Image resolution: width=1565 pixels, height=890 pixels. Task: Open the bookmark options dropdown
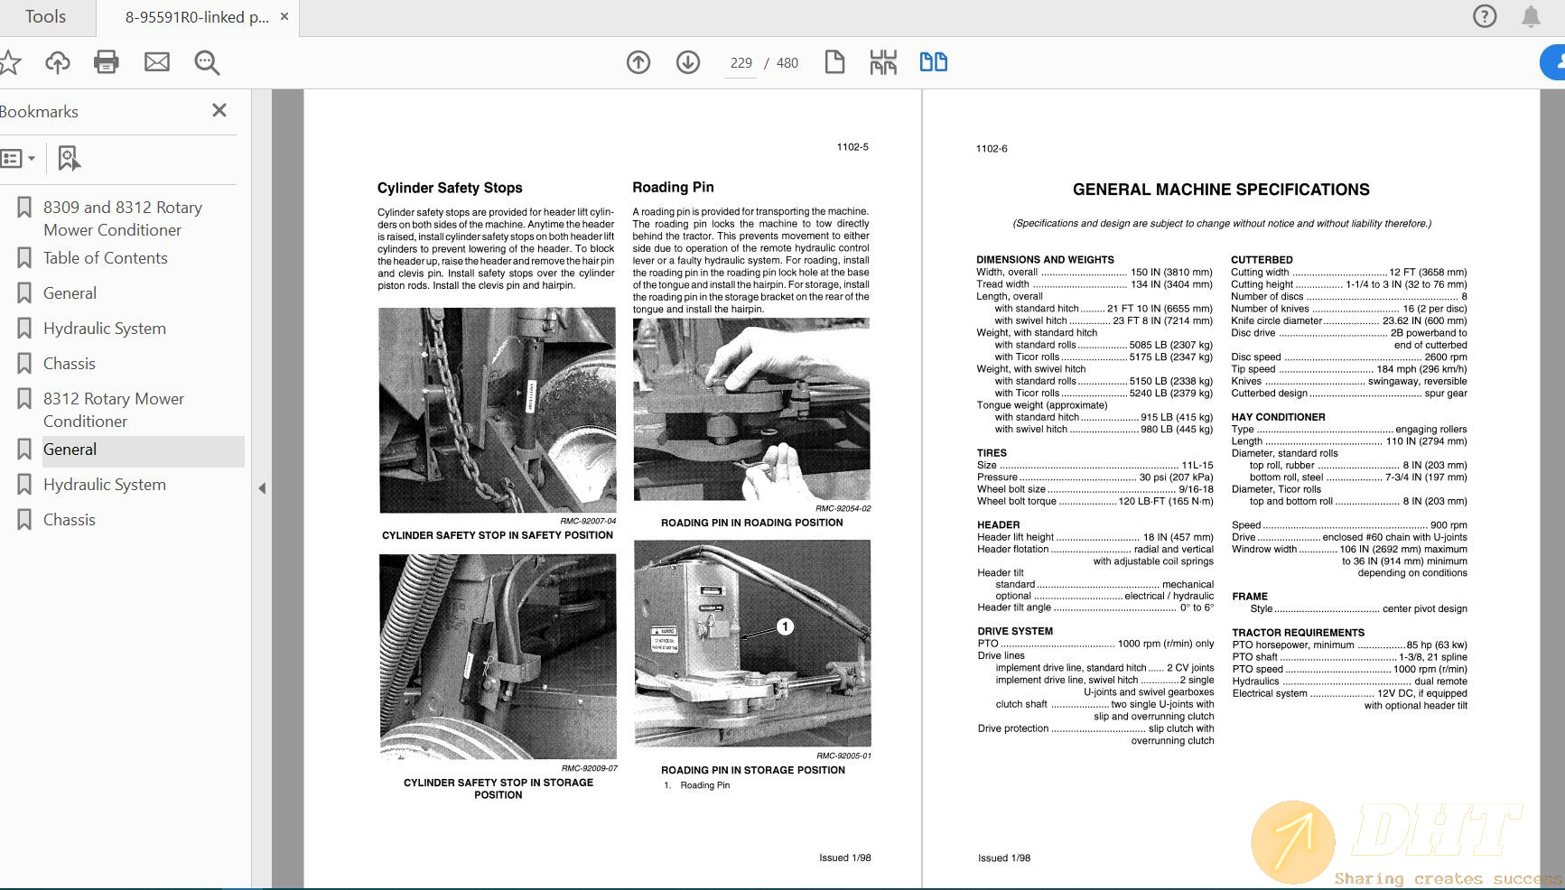[19, 157]
